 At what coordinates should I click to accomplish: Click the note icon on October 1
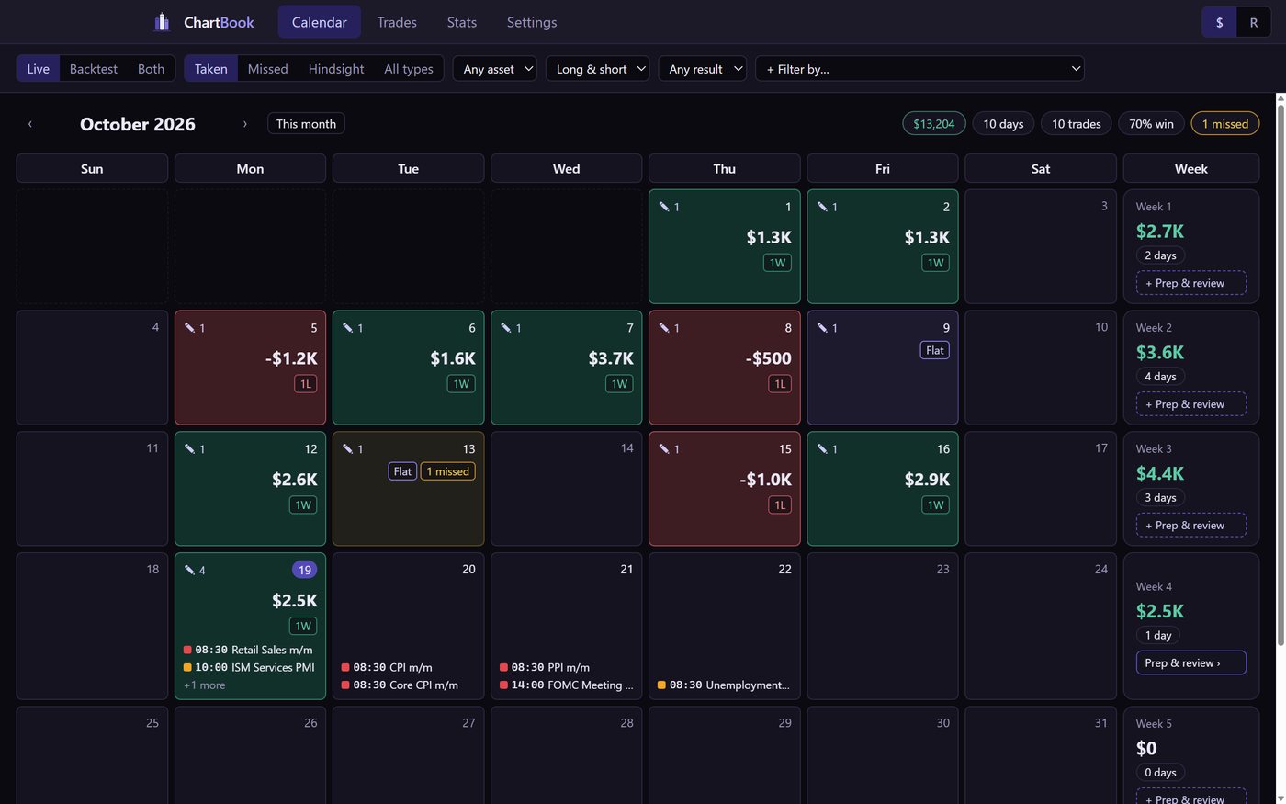click(x=664, y=207)
